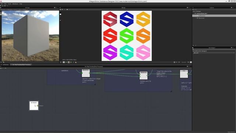
Task: Select the FunteamSheet.sbs package in Explorer
Action: [x=202, y=13]
